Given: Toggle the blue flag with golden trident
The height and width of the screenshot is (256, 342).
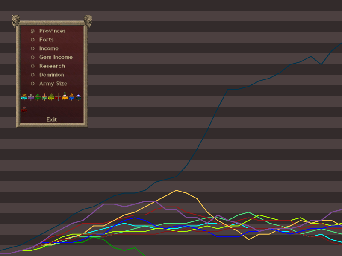Looking at the screenshot, I should [71, 97].
